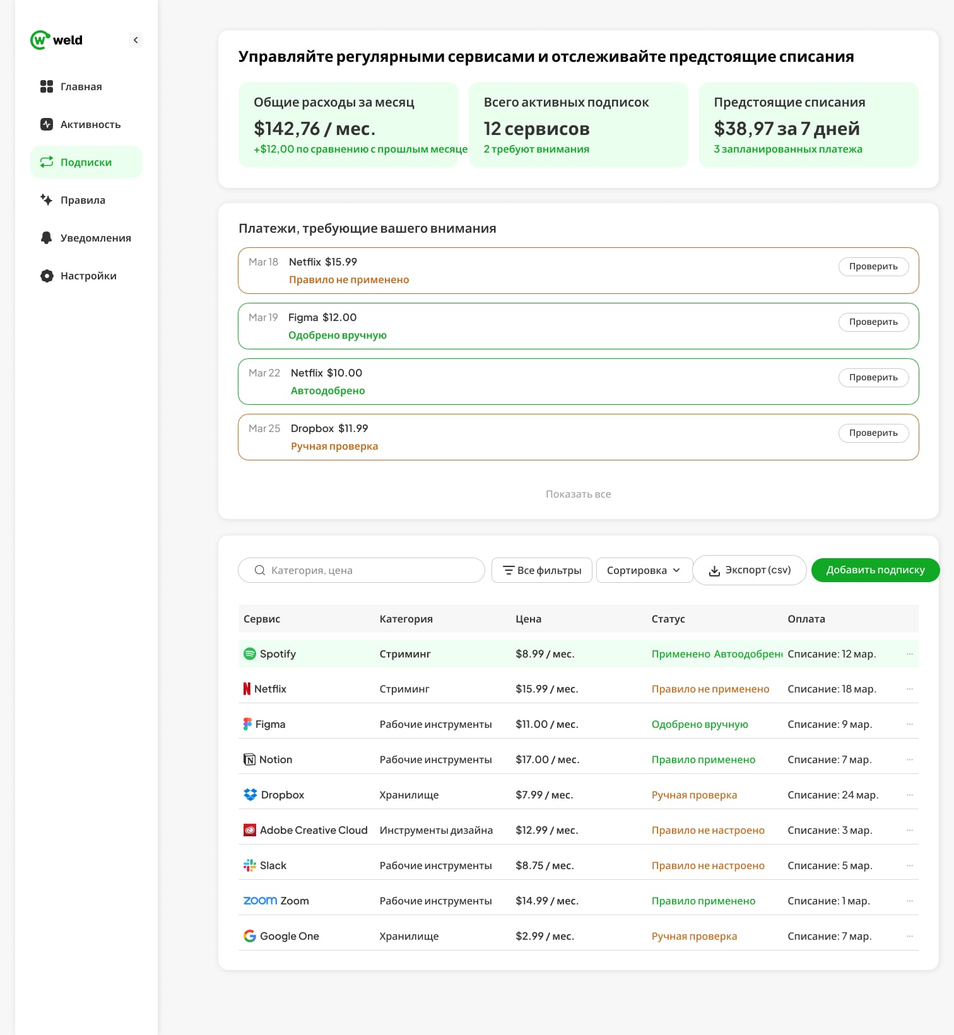This screenshot has width=954, height=1035.
Task: Open more options for Adobe Creative Cloud row
Action: [909, 831]
